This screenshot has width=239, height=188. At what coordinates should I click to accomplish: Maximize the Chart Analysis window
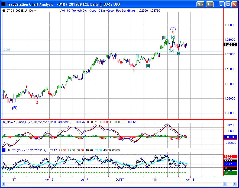[228, 4]
